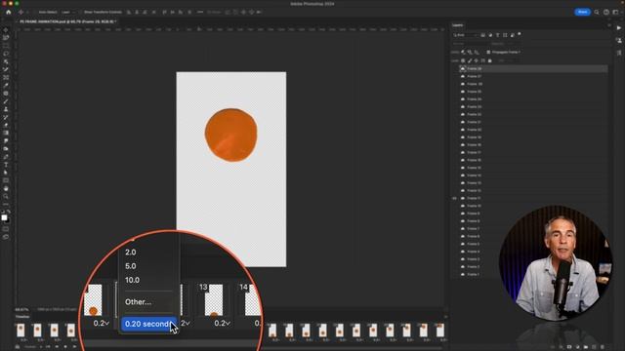
Task: Click the align and distribute more options button
Action: tap(200, 12)
